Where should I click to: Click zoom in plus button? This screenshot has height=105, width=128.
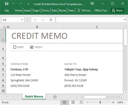click(113, 102)
